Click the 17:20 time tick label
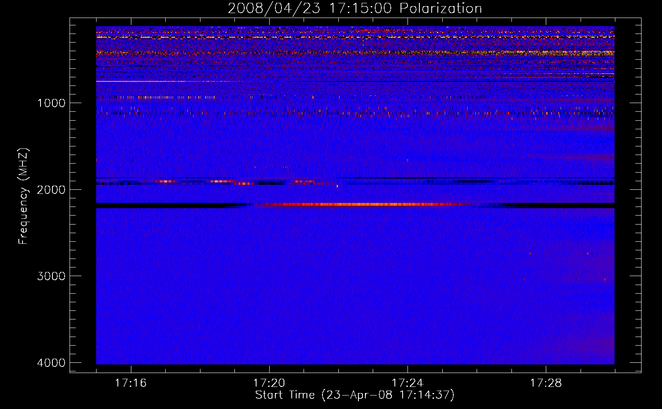Viewport: 662px width, 409px height. tap(269, 383)
